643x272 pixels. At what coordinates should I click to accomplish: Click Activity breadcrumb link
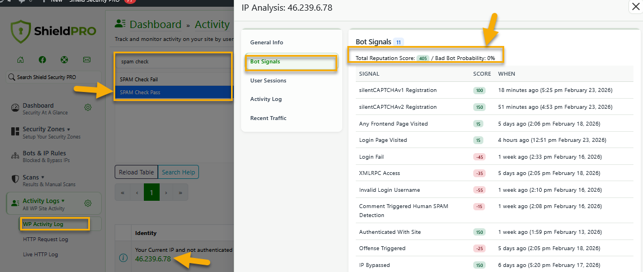212,25
